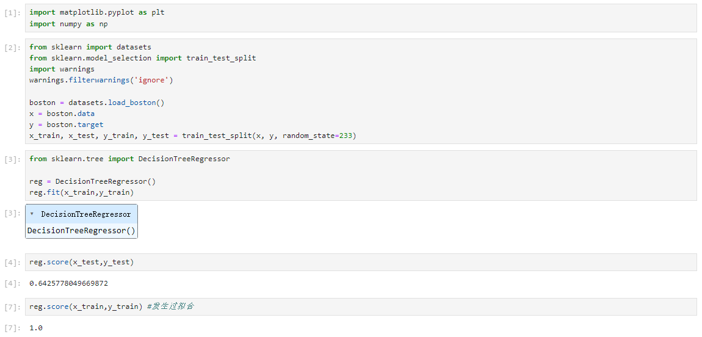This screenshot has width=702, height=337.
Task: Click the [3]: input prompt beside fit cell
Action: 12,159
